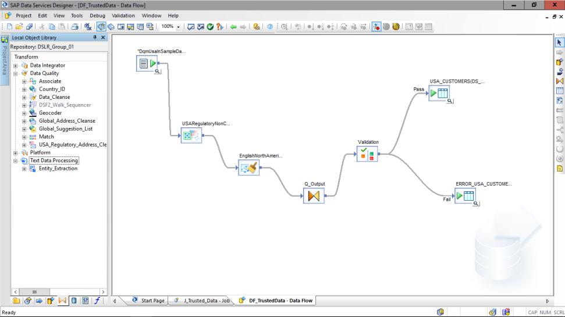Viewport: 565px width, 317px height.
Task: Select the Transforms tab in object library
Action: pyautogui.click(x=62, y=301)
